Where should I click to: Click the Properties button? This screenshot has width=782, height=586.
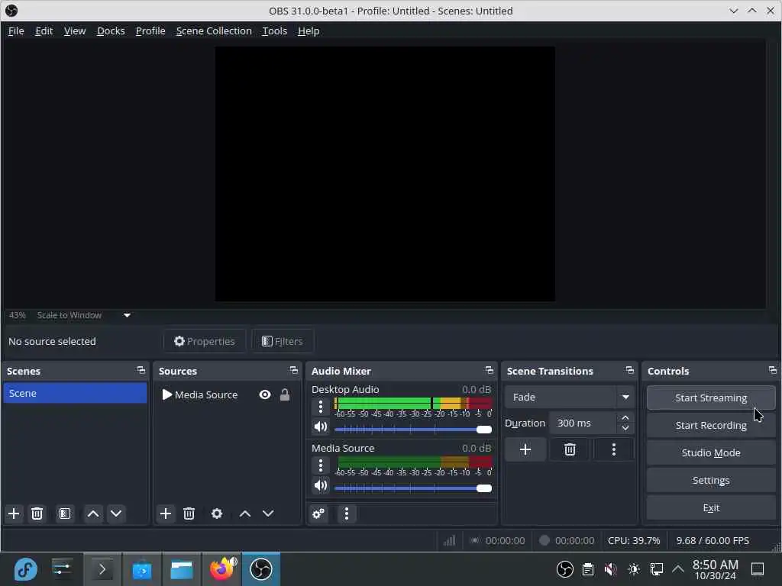pos(205,341)
